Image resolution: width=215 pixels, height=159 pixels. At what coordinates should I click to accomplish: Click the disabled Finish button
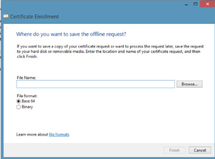click(175, 150)
